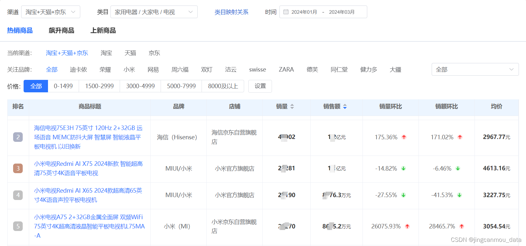Click down arrow beside -6.46%
Screen dimensions: 526x246
458,168
